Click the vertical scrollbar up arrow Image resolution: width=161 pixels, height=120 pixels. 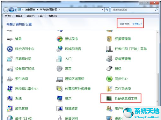(157, 32)
